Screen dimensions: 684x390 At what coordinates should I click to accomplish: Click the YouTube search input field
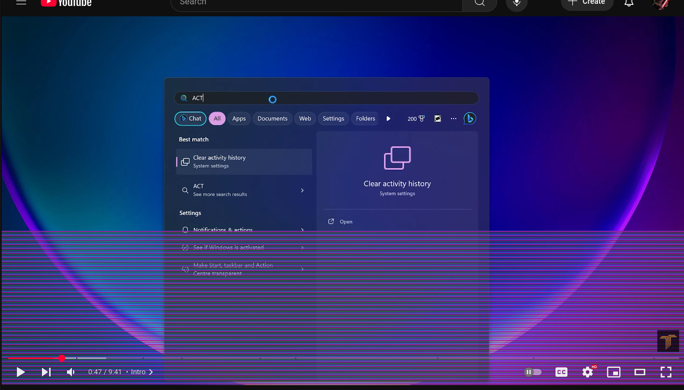[316, 3]
